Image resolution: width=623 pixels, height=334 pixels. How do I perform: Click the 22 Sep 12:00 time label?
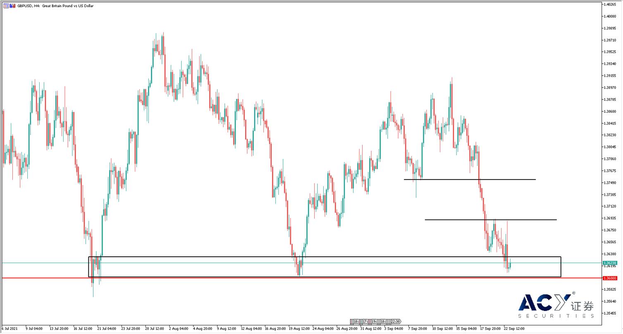pyautogui.click(x=515, y=329)
